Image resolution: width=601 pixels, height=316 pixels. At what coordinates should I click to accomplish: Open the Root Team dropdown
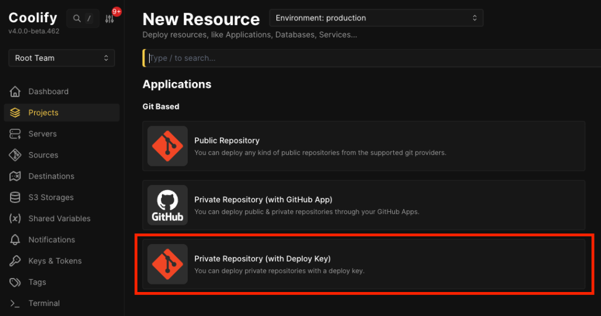click(62, 58)
